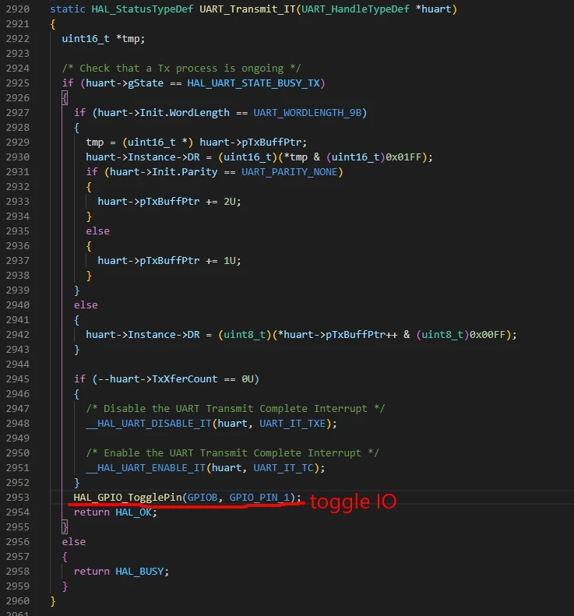Image resolution: width=574 pixels, height=616 pixels.
Task: Click the closing brace on line 2960
Action: [x=53, y=601]
